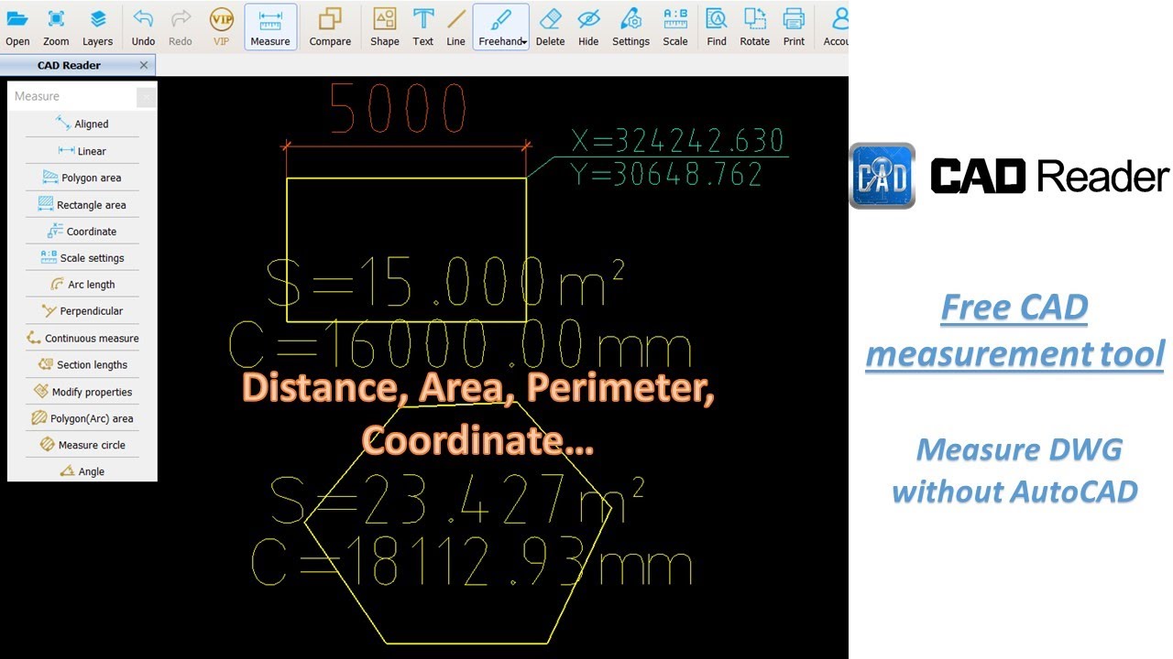The image size is (1173, 659).
Task: Open the Compare tool
Action: coord(330,27)
